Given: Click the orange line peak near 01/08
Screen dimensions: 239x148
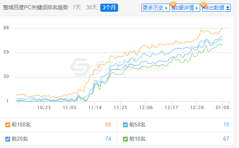Looking at the screenshot, I should 222,28.
